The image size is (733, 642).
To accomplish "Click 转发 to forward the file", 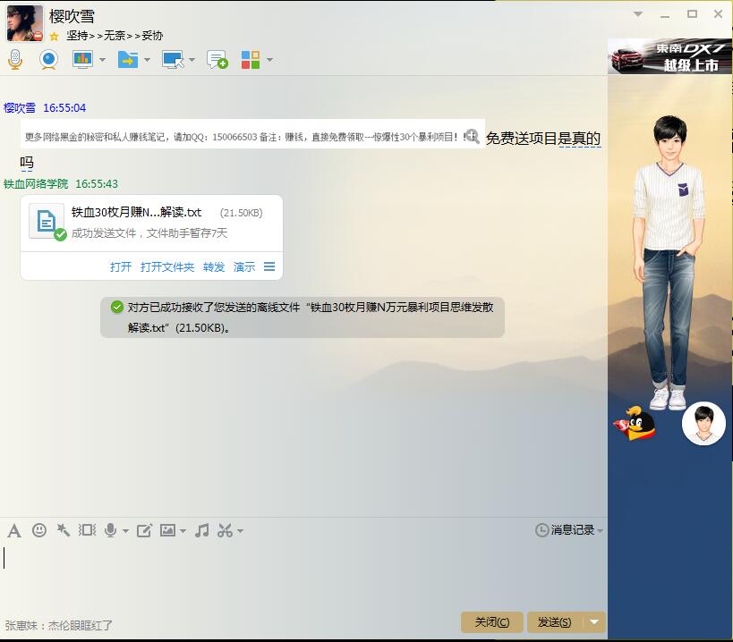I will [x=214, y=266].
